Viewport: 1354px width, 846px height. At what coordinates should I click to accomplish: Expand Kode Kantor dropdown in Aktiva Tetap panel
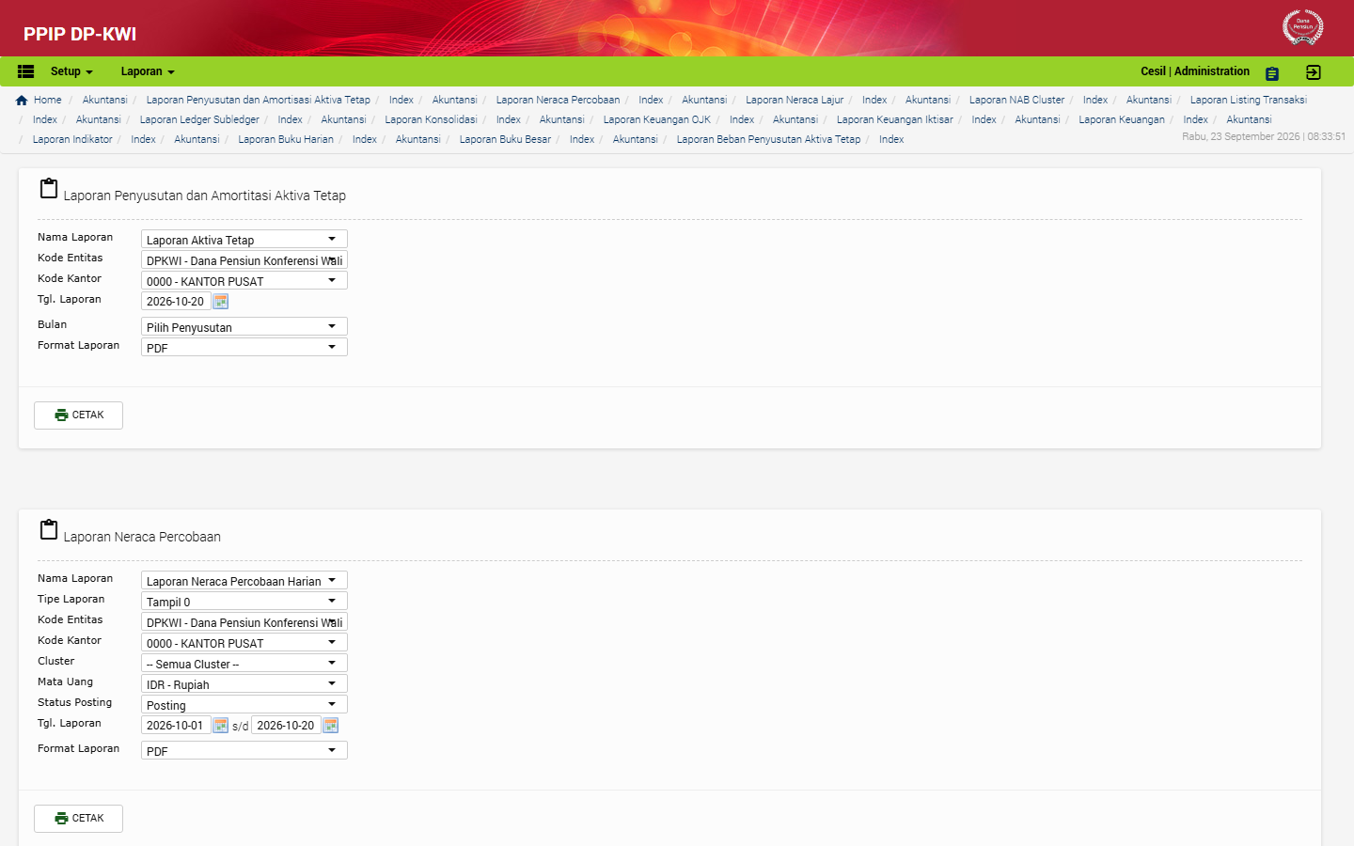click(244, 281)
